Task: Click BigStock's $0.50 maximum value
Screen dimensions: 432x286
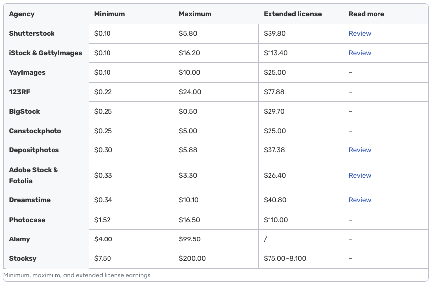Action: tap(188, 111)
